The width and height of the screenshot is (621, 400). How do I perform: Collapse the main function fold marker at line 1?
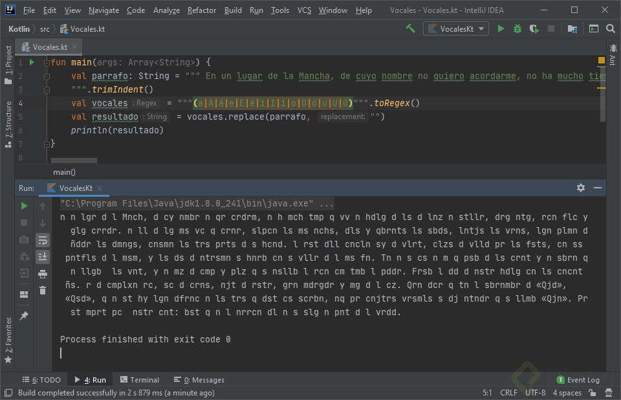point(47,62)
